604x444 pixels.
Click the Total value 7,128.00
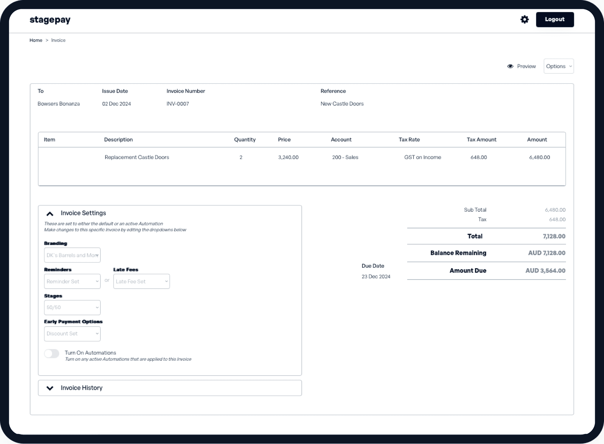554,236
